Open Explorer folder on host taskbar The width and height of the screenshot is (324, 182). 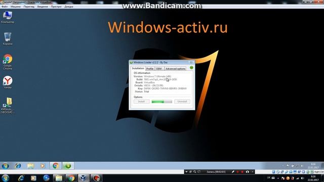tap(59, 178)
